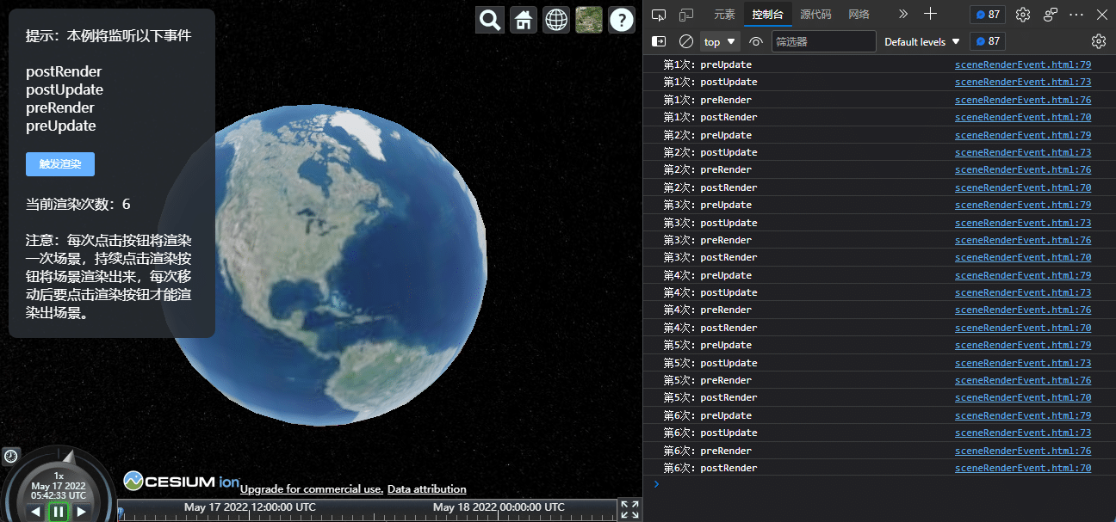Click the plus icon to add tool

[930, 14]
